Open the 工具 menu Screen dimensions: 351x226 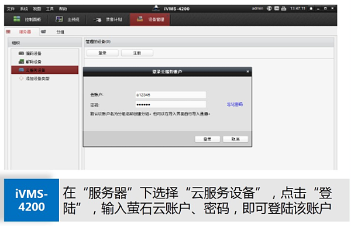pos(50,9)
